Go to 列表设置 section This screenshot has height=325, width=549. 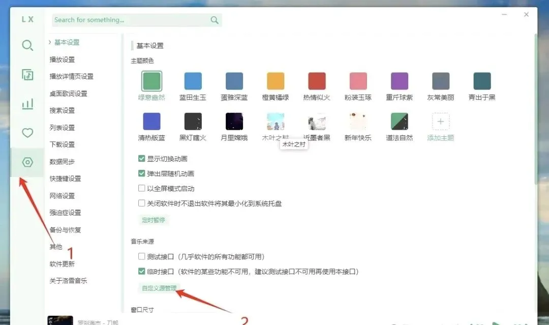click(x=63, y=128)
